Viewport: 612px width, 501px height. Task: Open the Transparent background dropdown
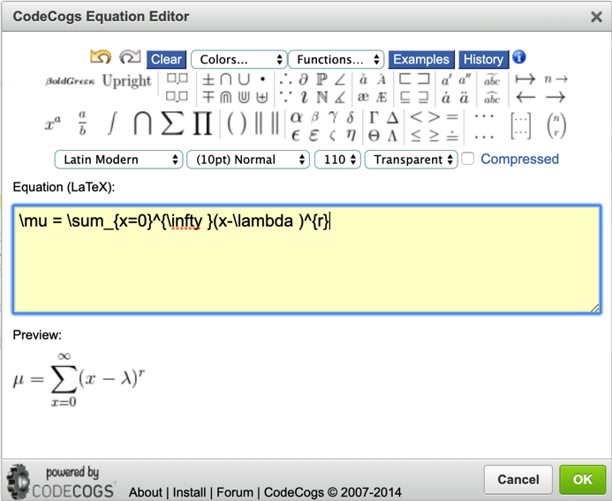[x=411, y=160]
